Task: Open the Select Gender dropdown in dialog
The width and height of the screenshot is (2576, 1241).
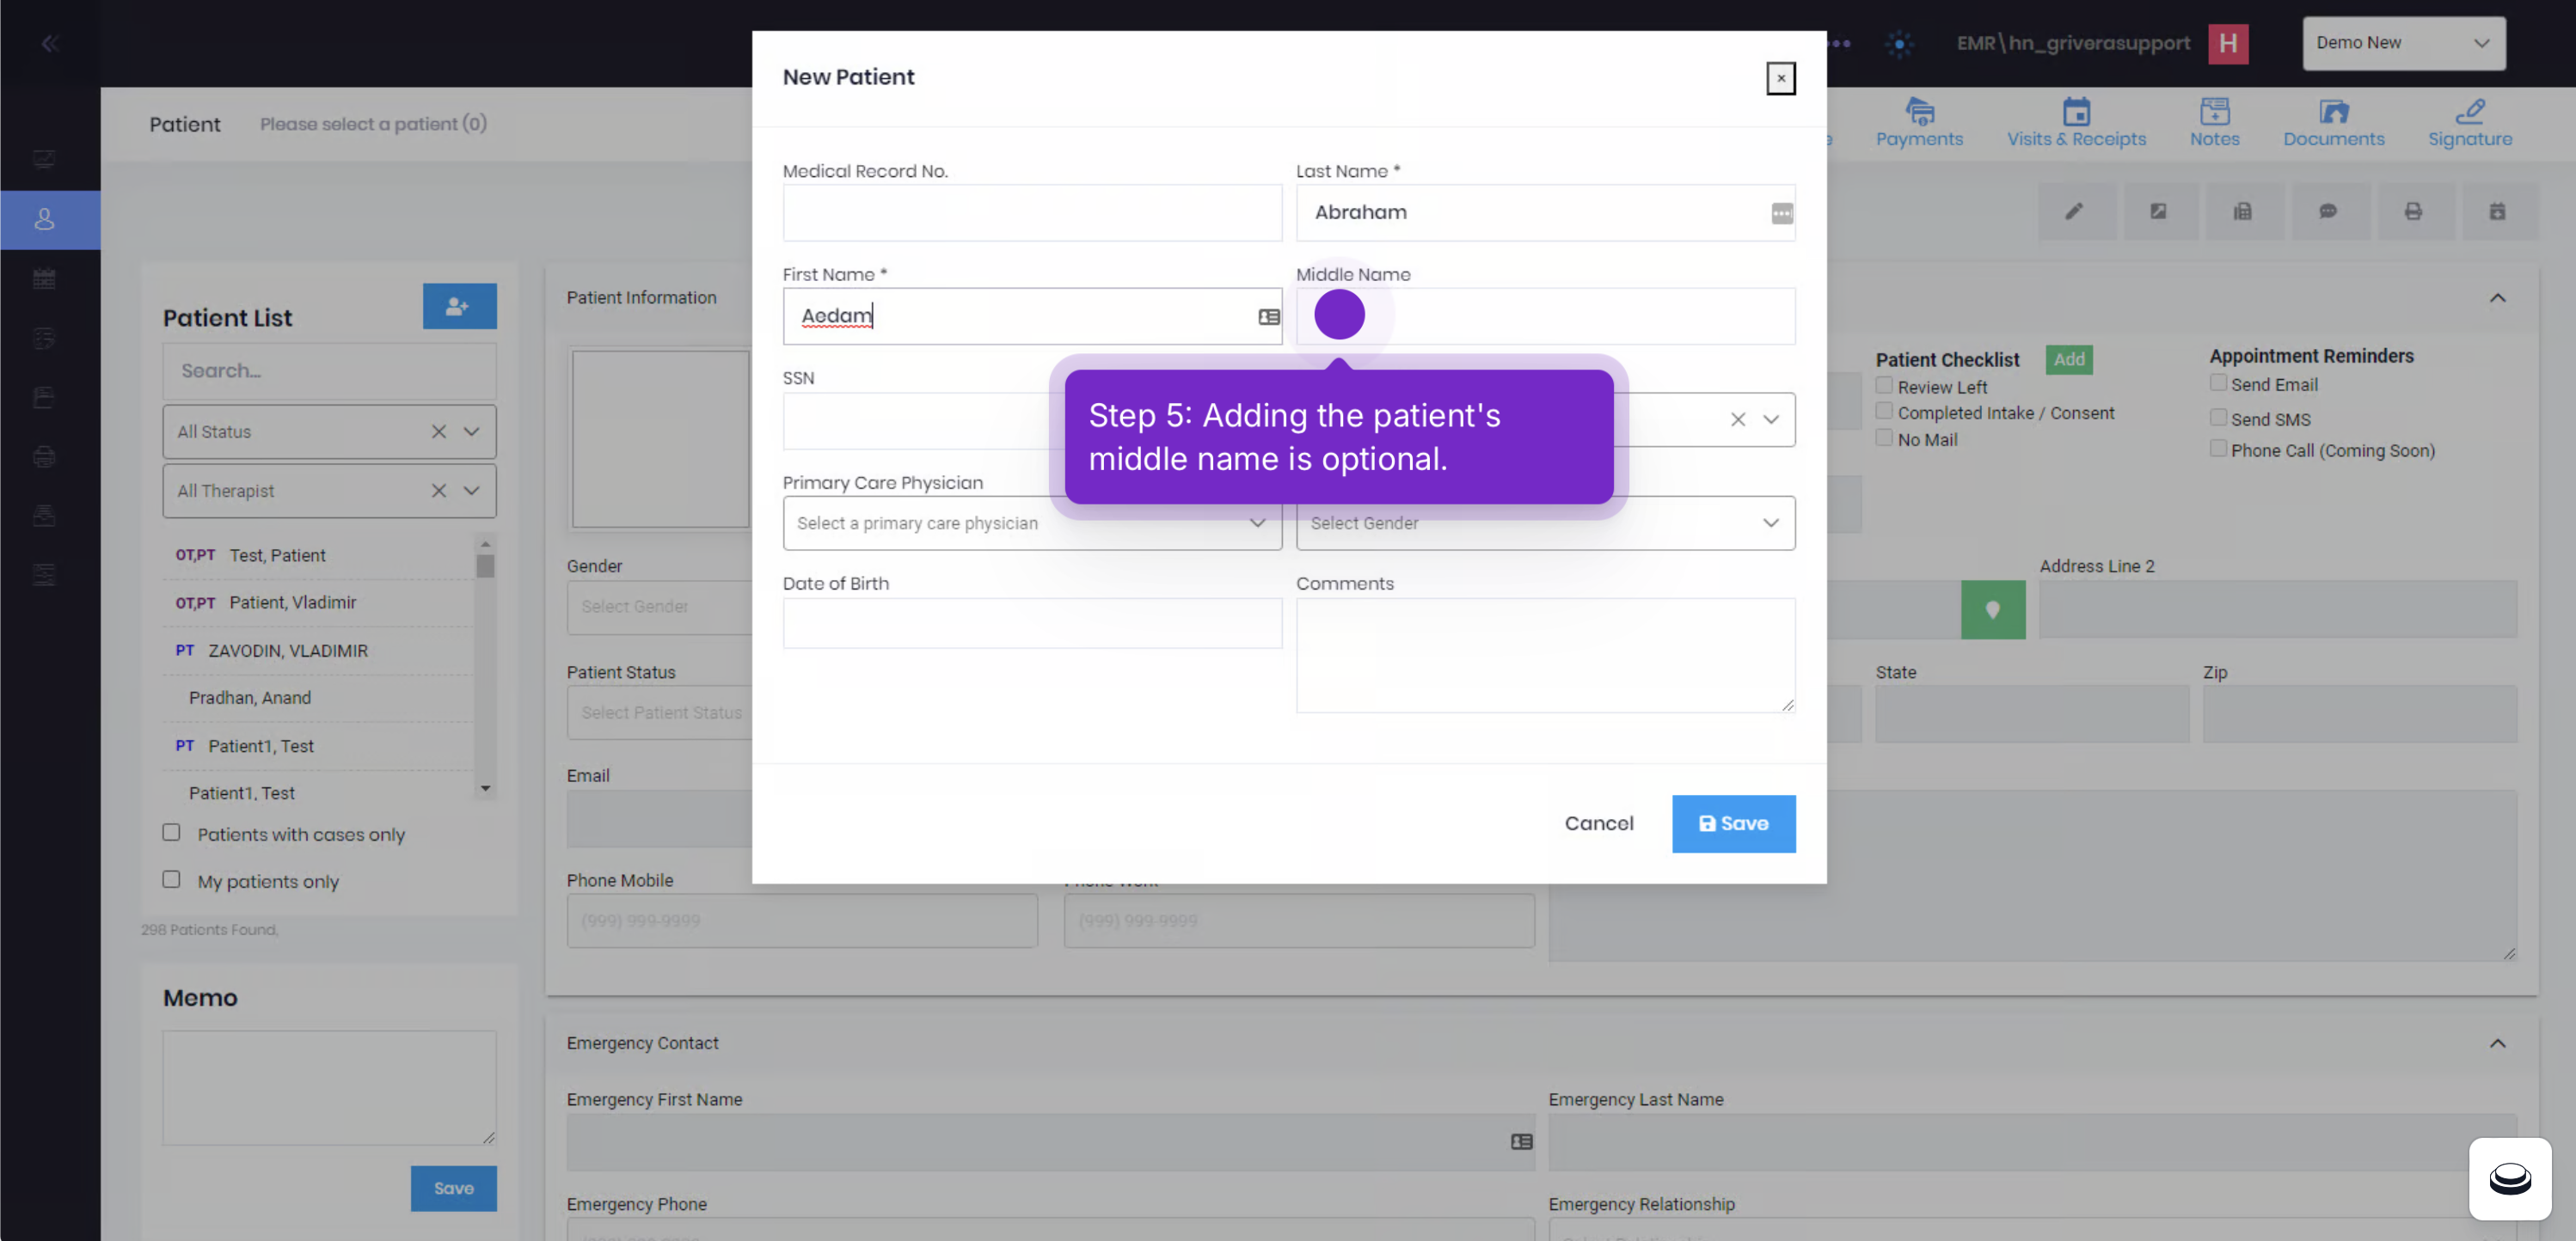Action: [1545, 523]
